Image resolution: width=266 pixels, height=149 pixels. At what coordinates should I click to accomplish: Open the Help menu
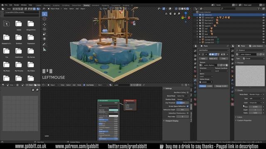pyautogui.click(x=30, y=5)
